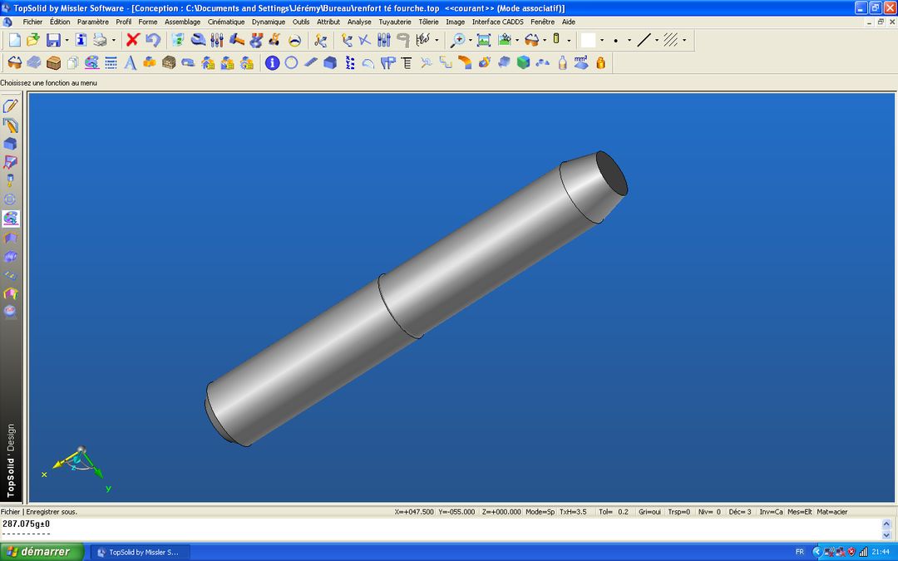898x561 pixels.
Task: Open the Tôlerie menu
Action: point(428,22)
